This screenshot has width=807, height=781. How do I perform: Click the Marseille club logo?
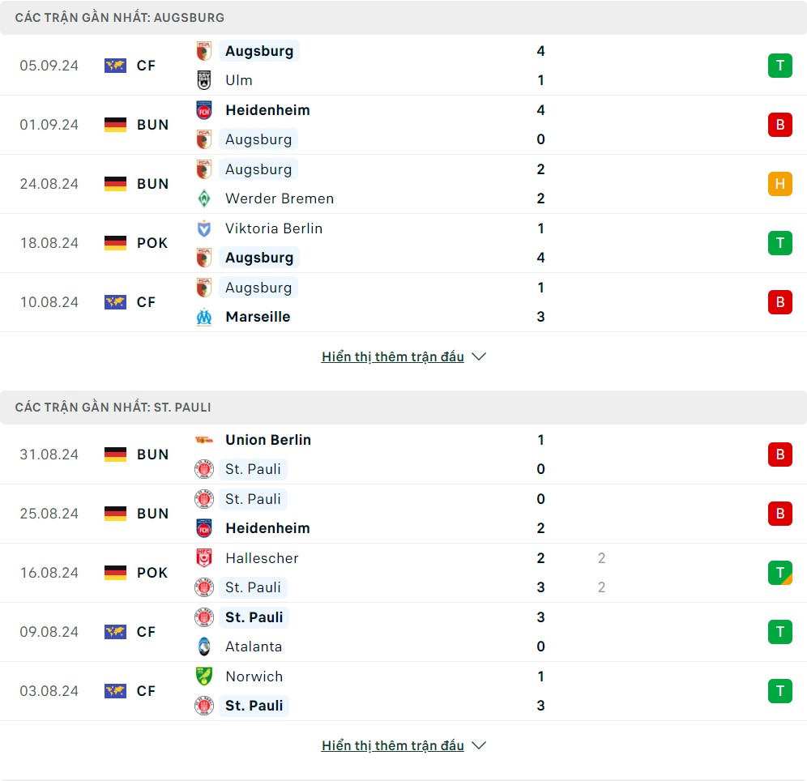204,317
